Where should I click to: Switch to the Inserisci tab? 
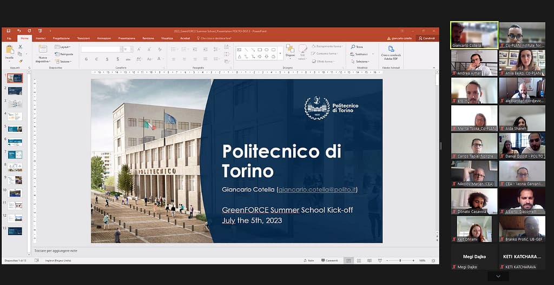point(41,38)
